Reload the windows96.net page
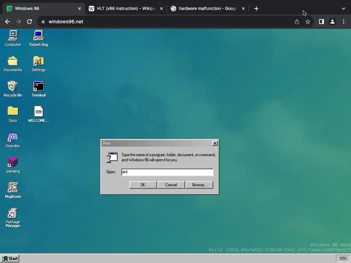This screenshot has height=263, width=351. click(29, 22)
